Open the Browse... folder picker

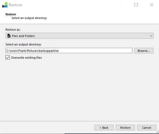(144, 51)
